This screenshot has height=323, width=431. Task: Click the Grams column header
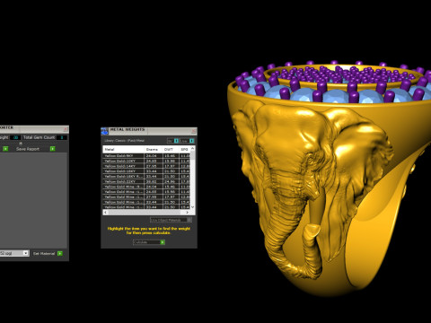tap(154, 149)
